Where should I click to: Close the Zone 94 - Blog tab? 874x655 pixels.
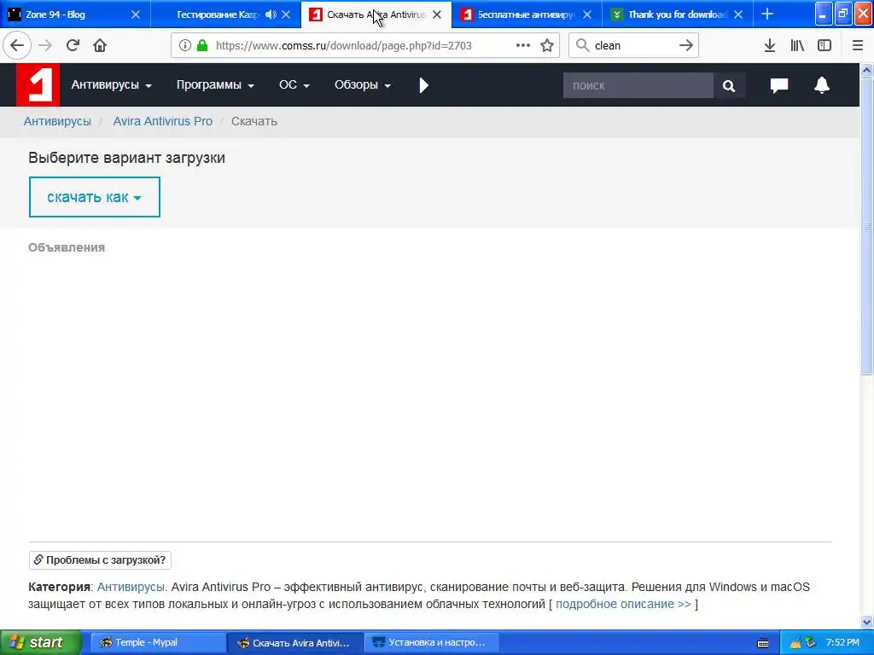pyautogui.click(x=136, y=14)
